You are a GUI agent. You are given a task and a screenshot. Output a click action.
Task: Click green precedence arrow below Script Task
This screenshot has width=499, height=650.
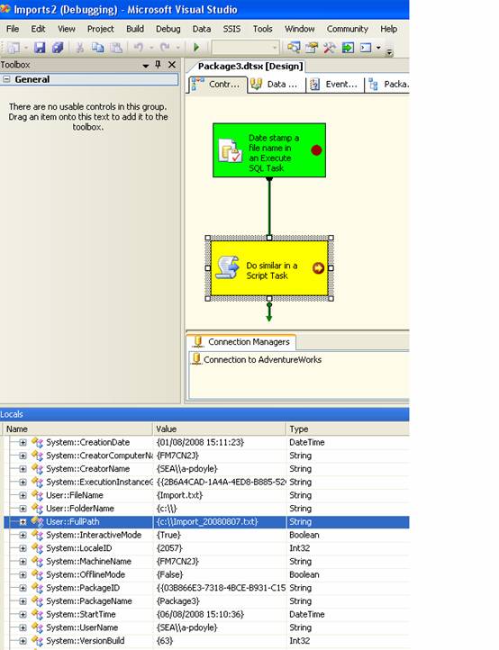click(269, 312)
